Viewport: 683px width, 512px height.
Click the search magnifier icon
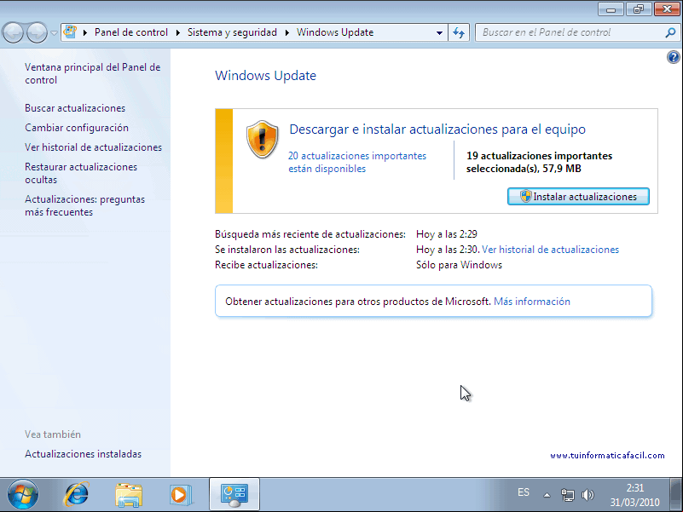(x=671, y=32)
